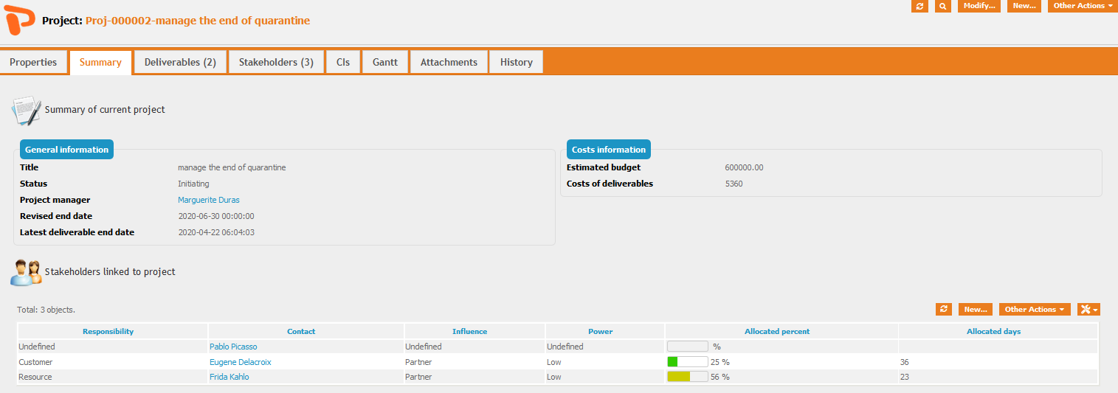Click New... button above stakeholders table
Screen dimensions: 1118x393
tap(976, 310)
